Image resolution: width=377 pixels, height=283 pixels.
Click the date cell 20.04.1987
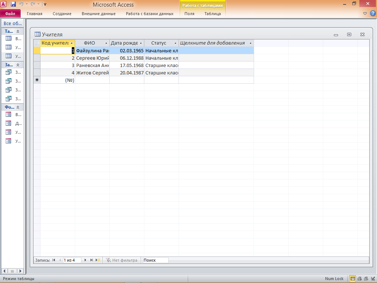tap(127, 73)
